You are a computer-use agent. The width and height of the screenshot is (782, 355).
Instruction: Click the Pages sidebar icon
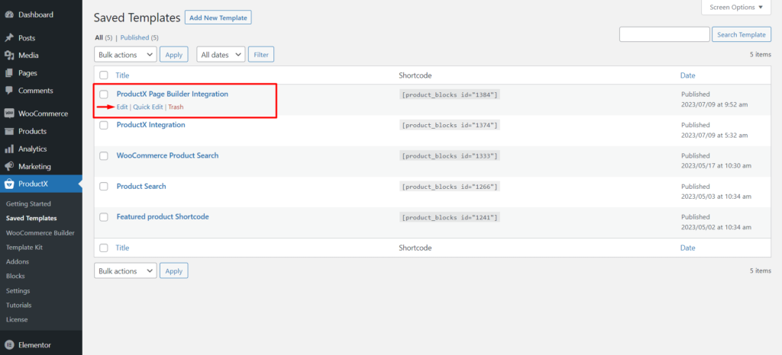point(9,73)
